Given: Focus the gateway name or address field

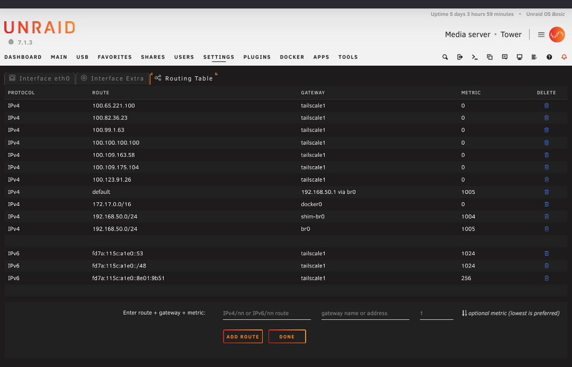Looking at the screenshot, I should pos(365,313).
